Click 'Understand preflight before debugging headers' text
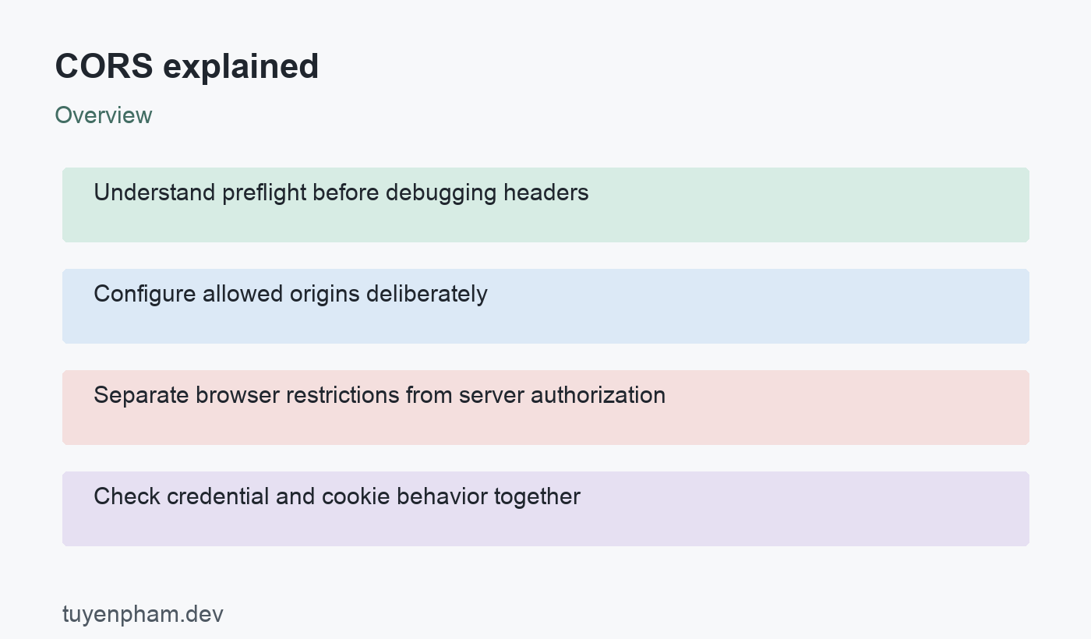1091x639 pixels. click(341, 192)
